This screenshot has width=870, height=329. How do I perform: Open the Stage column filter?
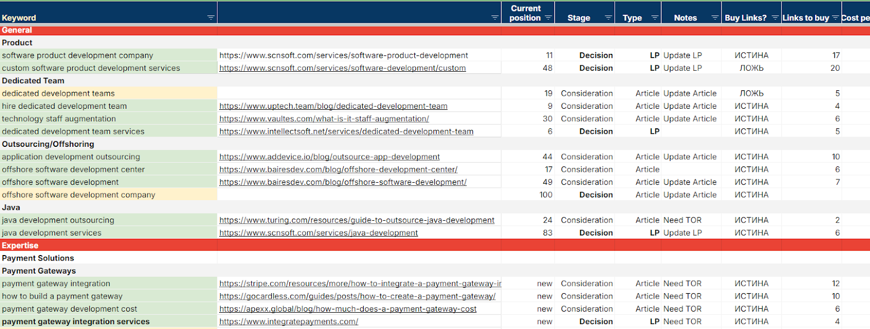click(x=608, y=18)
